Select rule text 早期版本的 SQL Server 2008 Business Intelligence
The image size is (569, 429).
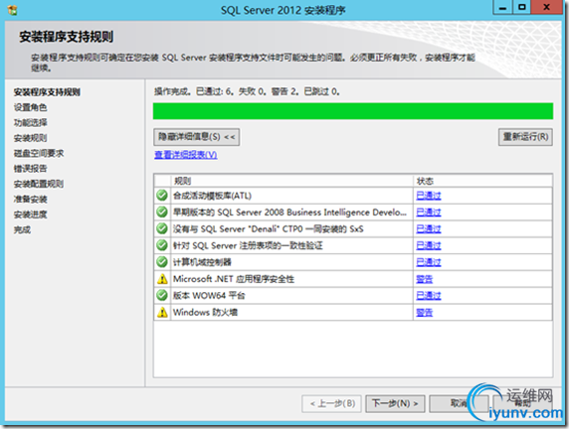289,213
